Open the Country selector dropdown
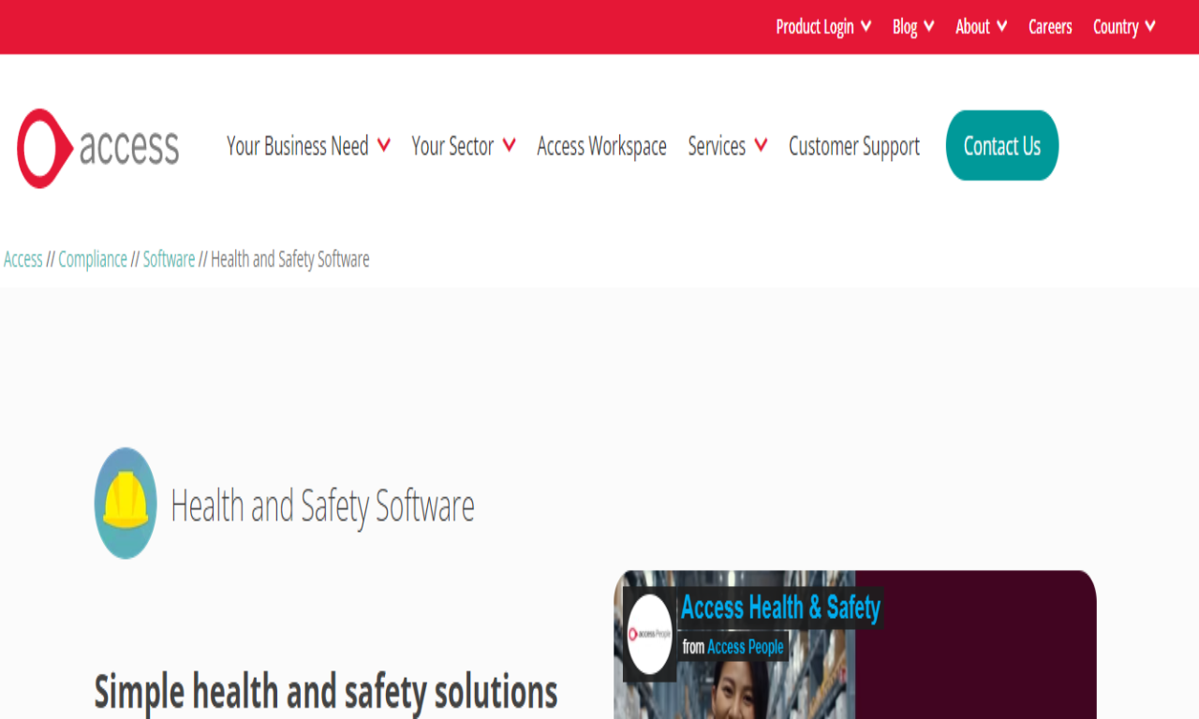The image size is (1199, 719). [1124, 27]
